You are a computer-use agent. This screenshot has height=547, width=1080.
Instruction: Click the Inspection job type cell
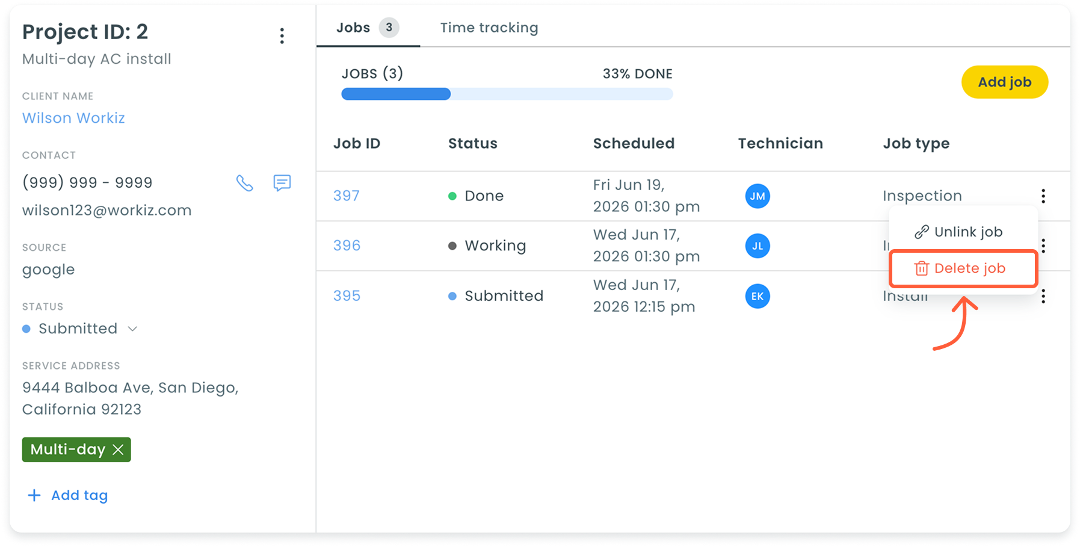[922, 196]
